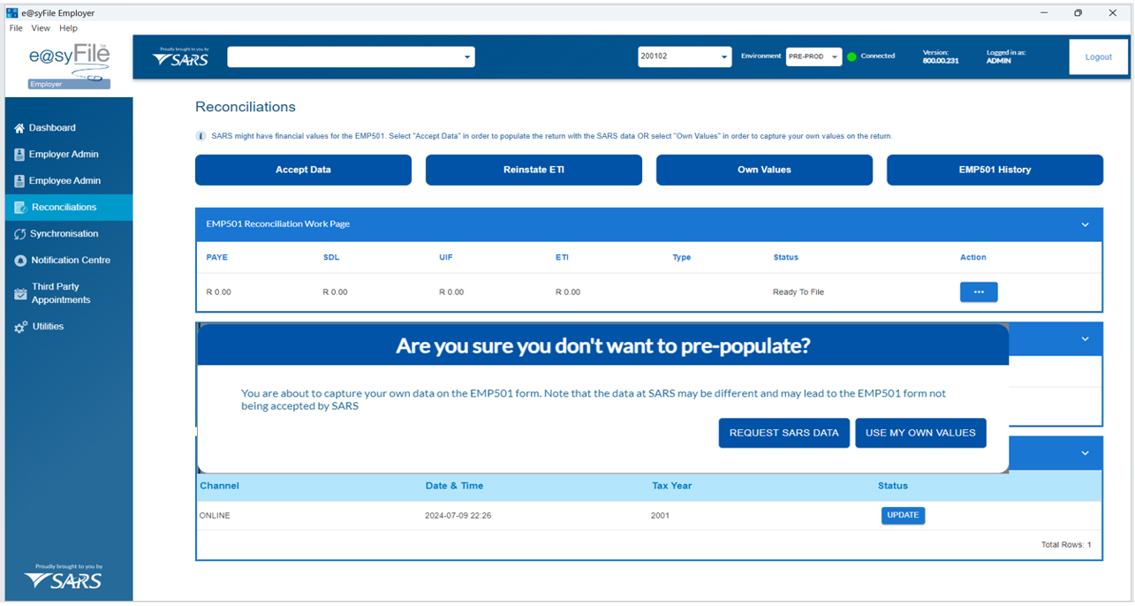Click UPDATE in the status column
The image size is (1135, 606).
click(x=903, y=515)
